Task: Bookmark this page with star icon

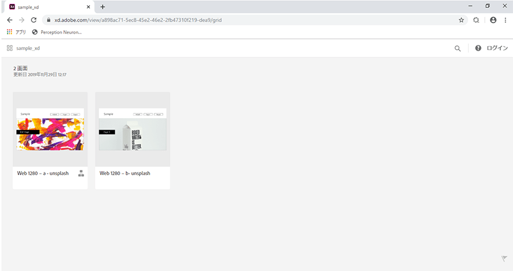Action: pos(461,20)
